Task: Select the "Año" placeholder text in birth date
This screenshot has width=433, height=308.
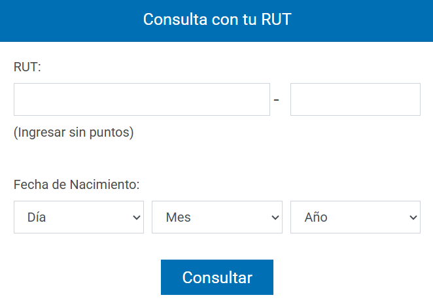Action: (316, 217)
